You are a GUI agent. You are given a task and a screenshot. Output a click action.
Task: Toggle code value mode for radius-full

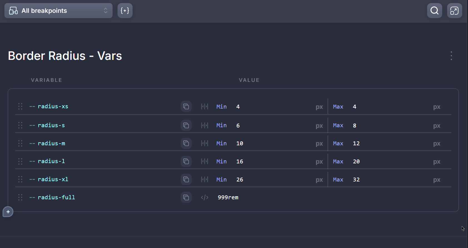(x=205, y=197)
